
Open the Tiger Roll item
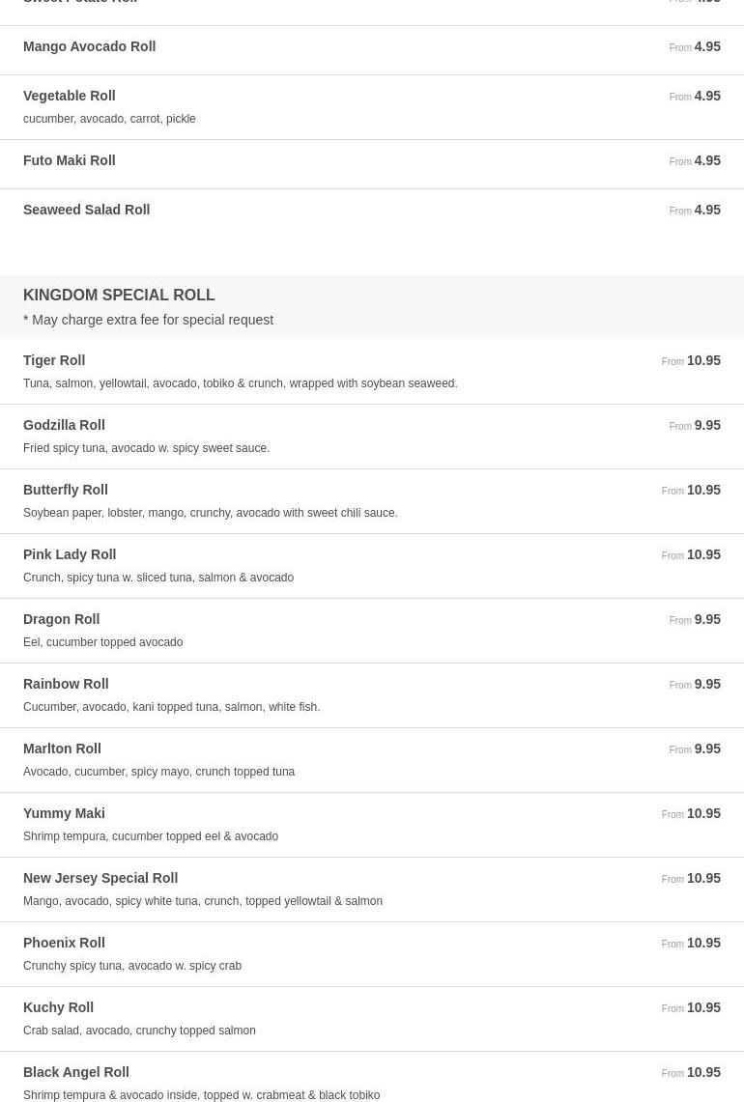click(x=54, y=360)
